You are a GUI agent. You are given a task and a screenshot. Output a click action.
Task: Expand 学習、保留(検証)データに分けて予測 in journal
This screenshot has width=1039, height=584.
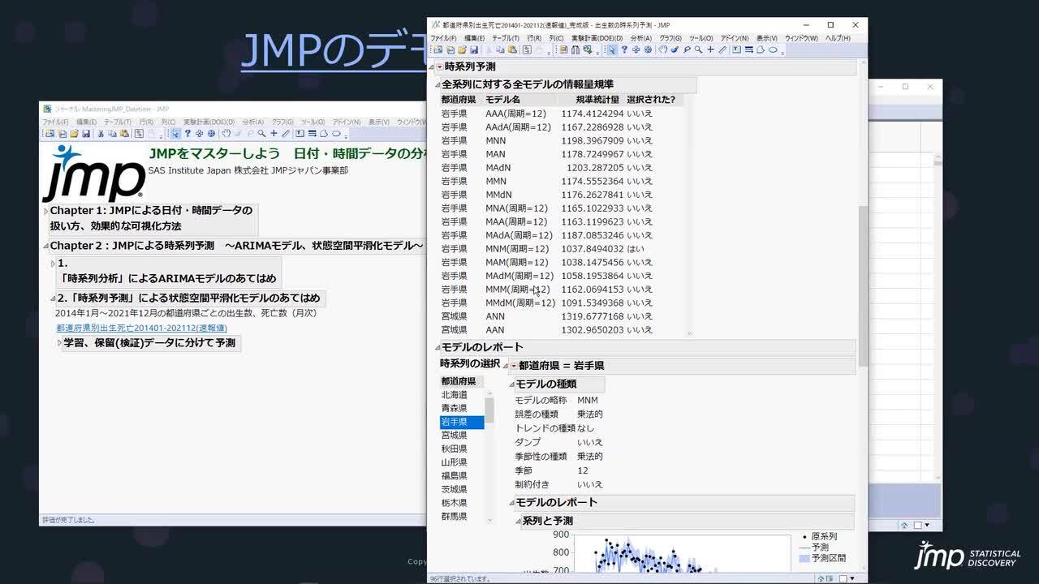tap(60, 343)
